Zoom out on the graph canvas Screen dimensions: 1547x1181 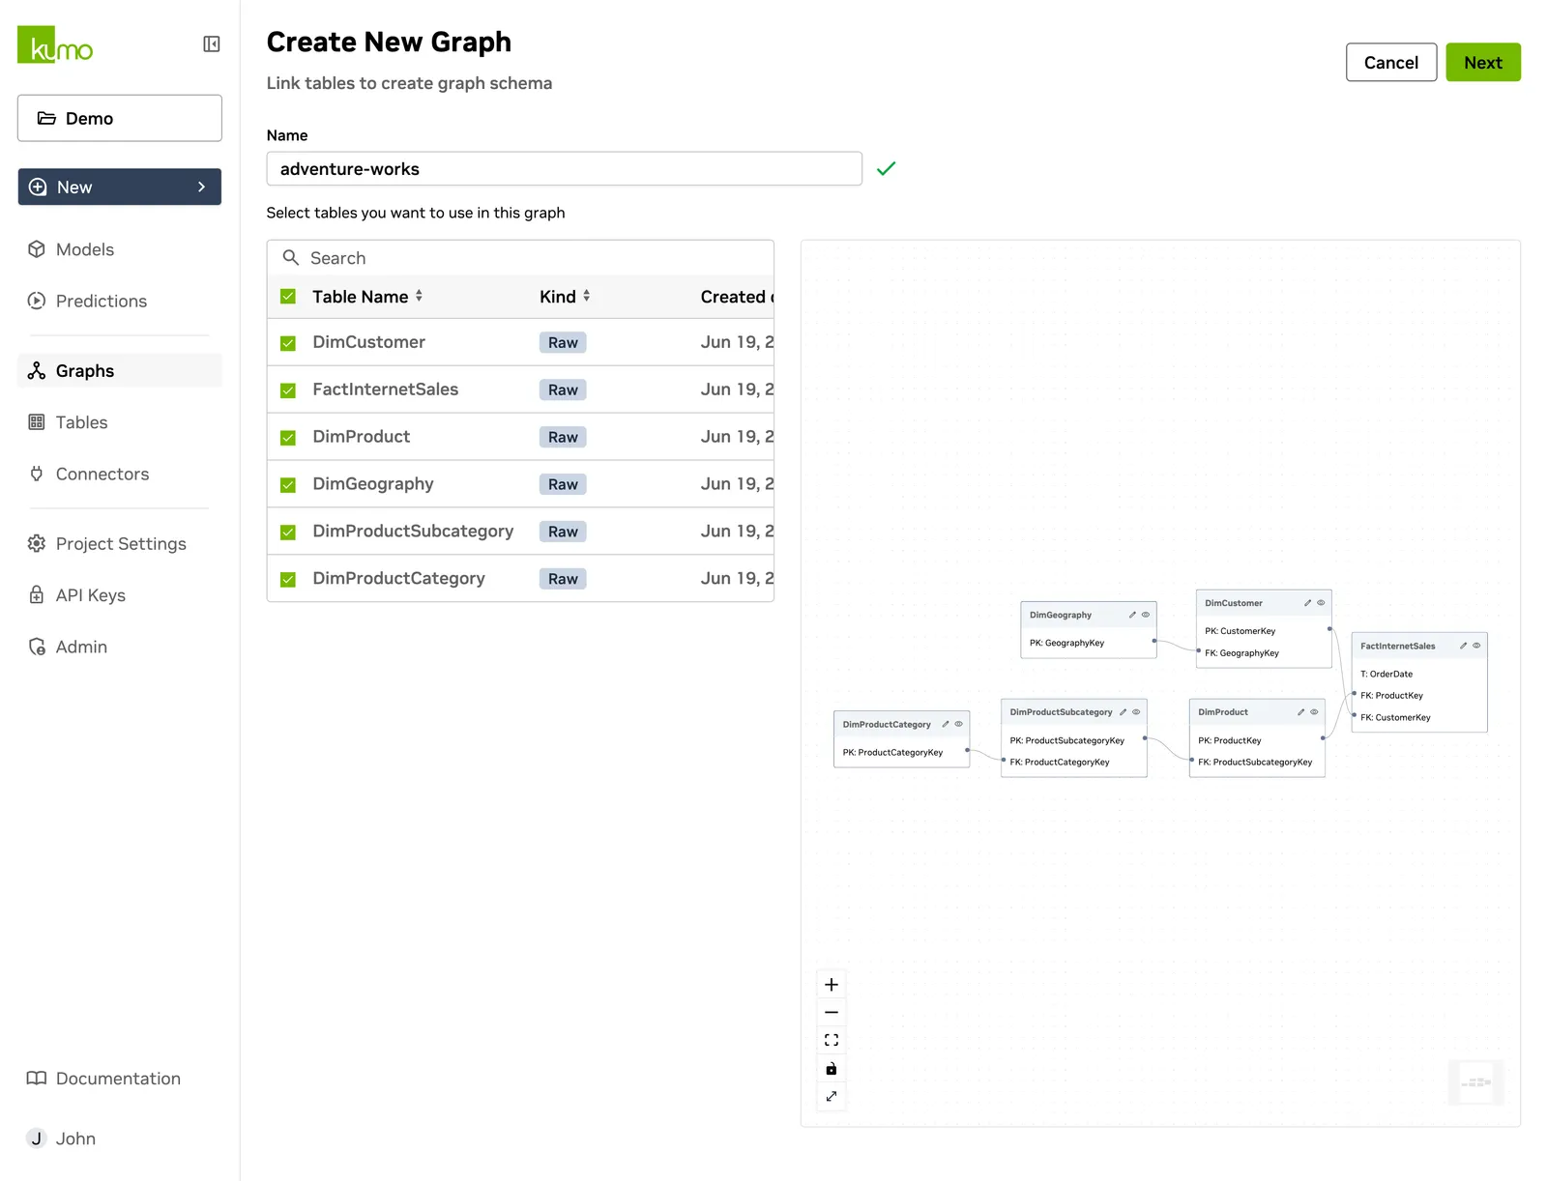coord(832,1012)
